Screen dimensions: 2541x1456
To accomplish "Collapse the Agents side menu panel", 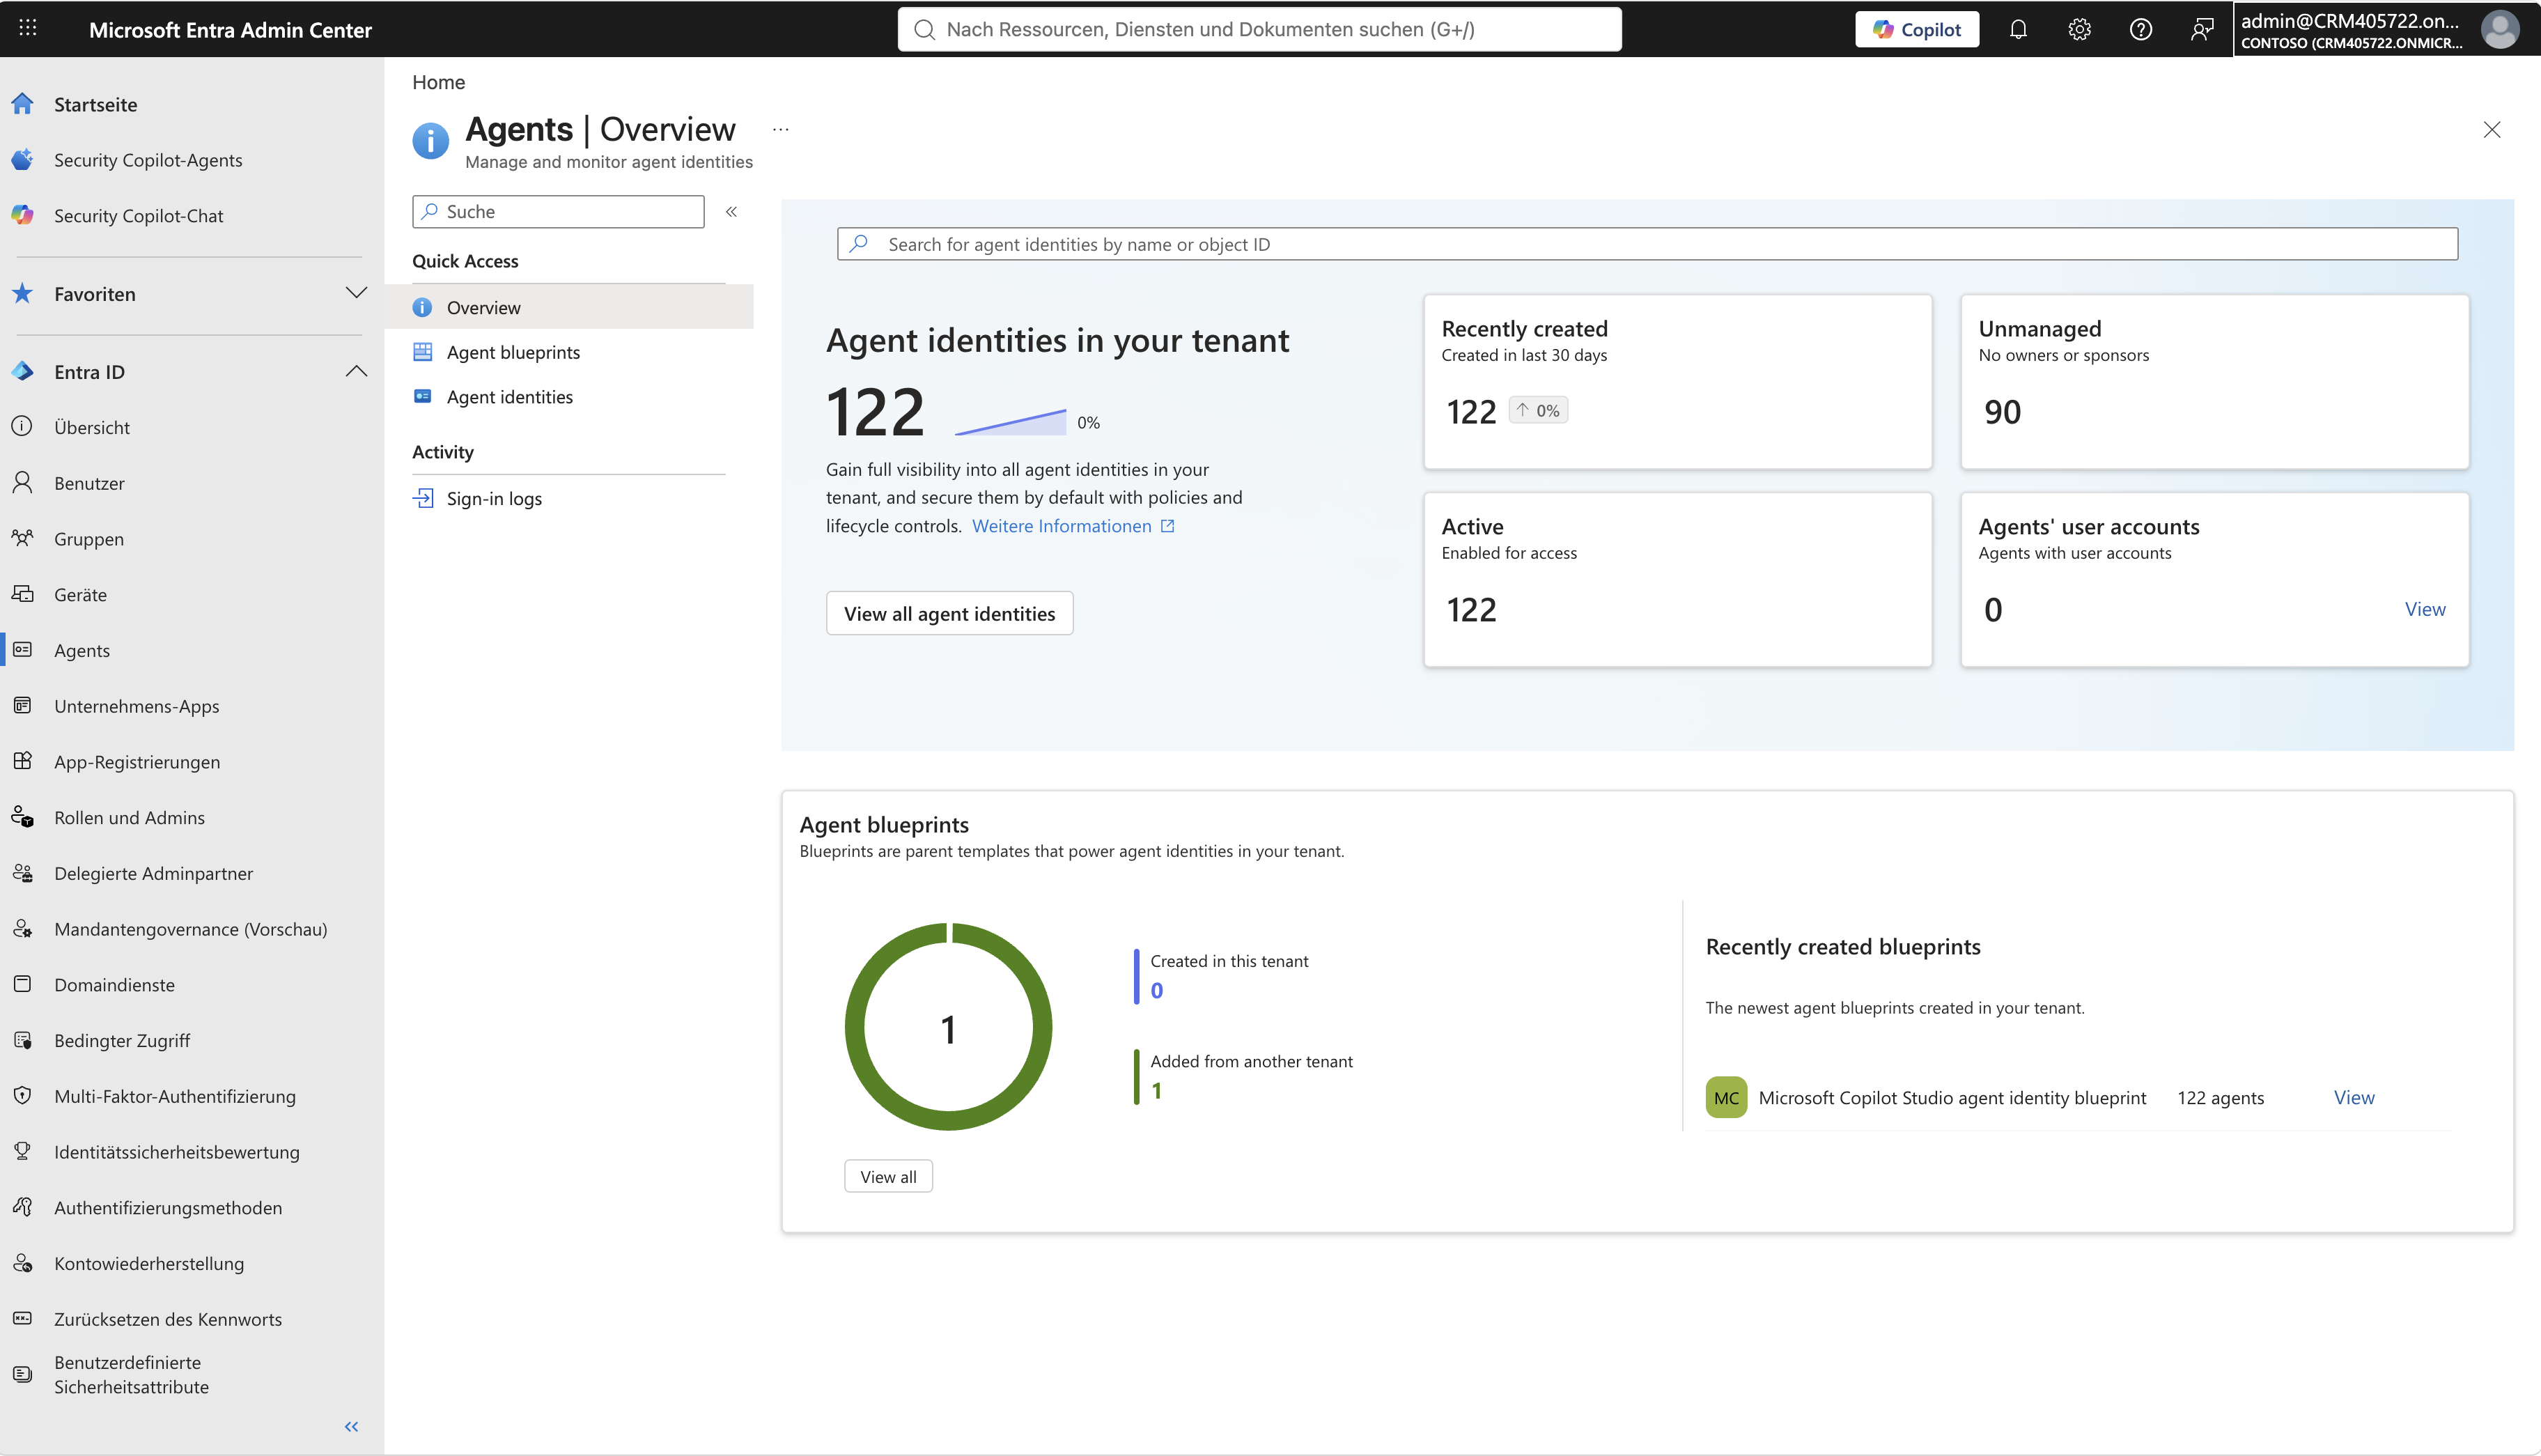I will point(731,211).
